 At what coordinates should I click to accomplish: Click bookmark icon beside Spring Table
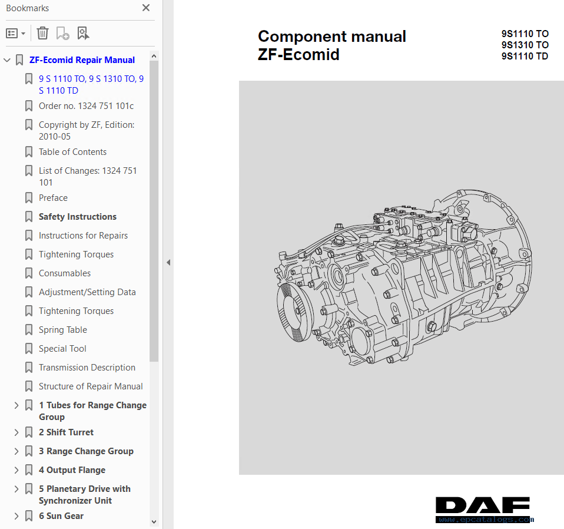coord(29,330)
